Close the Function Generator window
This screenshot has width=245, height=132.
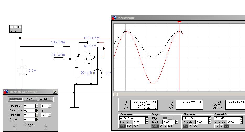pos(55,92)
